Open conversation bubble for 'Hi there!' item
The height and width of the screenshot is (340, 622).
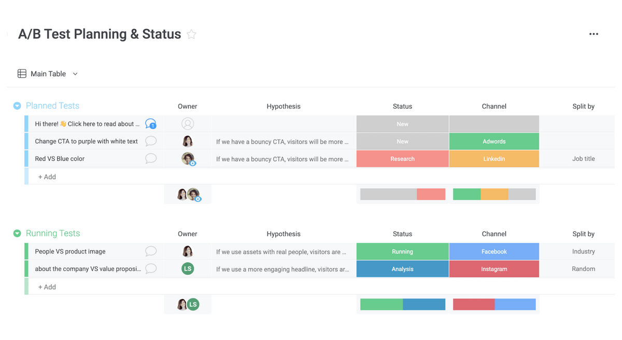click(x=150, y=124)
